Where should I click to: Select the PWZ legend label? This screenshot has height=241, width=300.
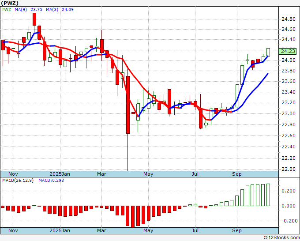tap(7, 10)
